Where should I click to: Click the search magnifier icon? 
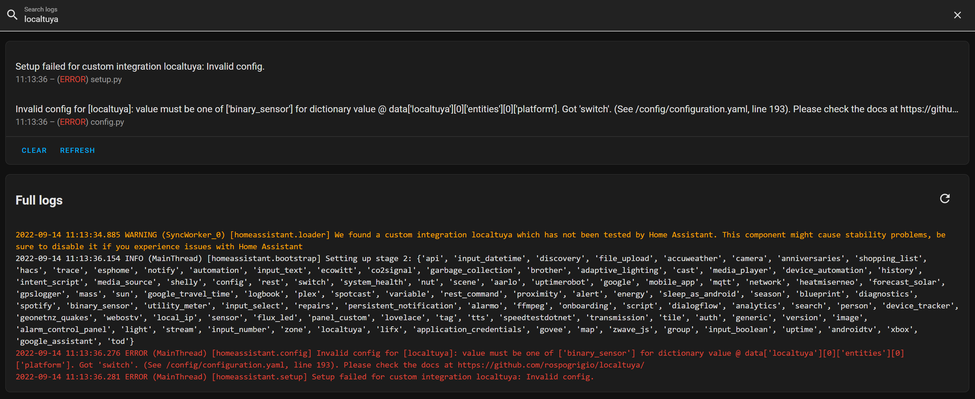pyautogui.click(x=13, y=15)
